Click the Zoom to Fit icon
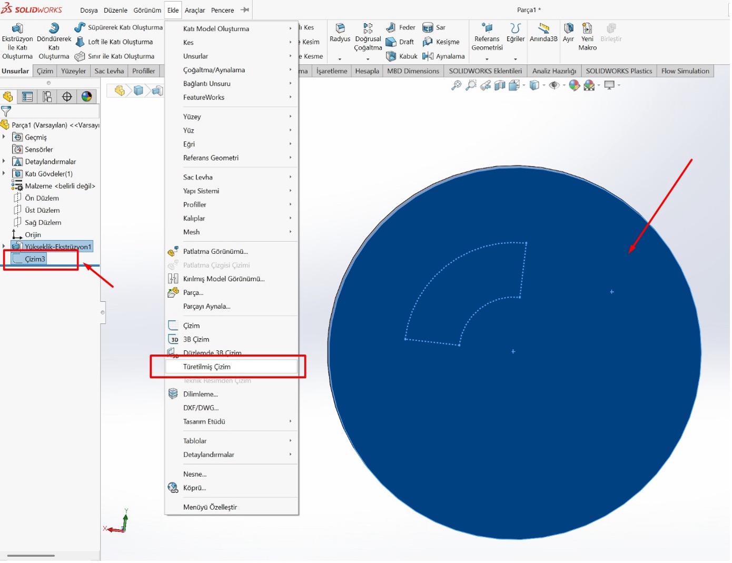The width and height of the screenshot is (732, 563). click(x=456, y=85)
